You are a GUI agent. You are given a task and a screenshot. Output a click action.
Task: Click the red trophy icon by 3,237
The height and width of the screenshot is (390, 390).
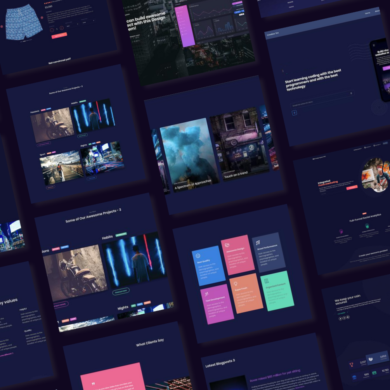[x=352, y=365]
